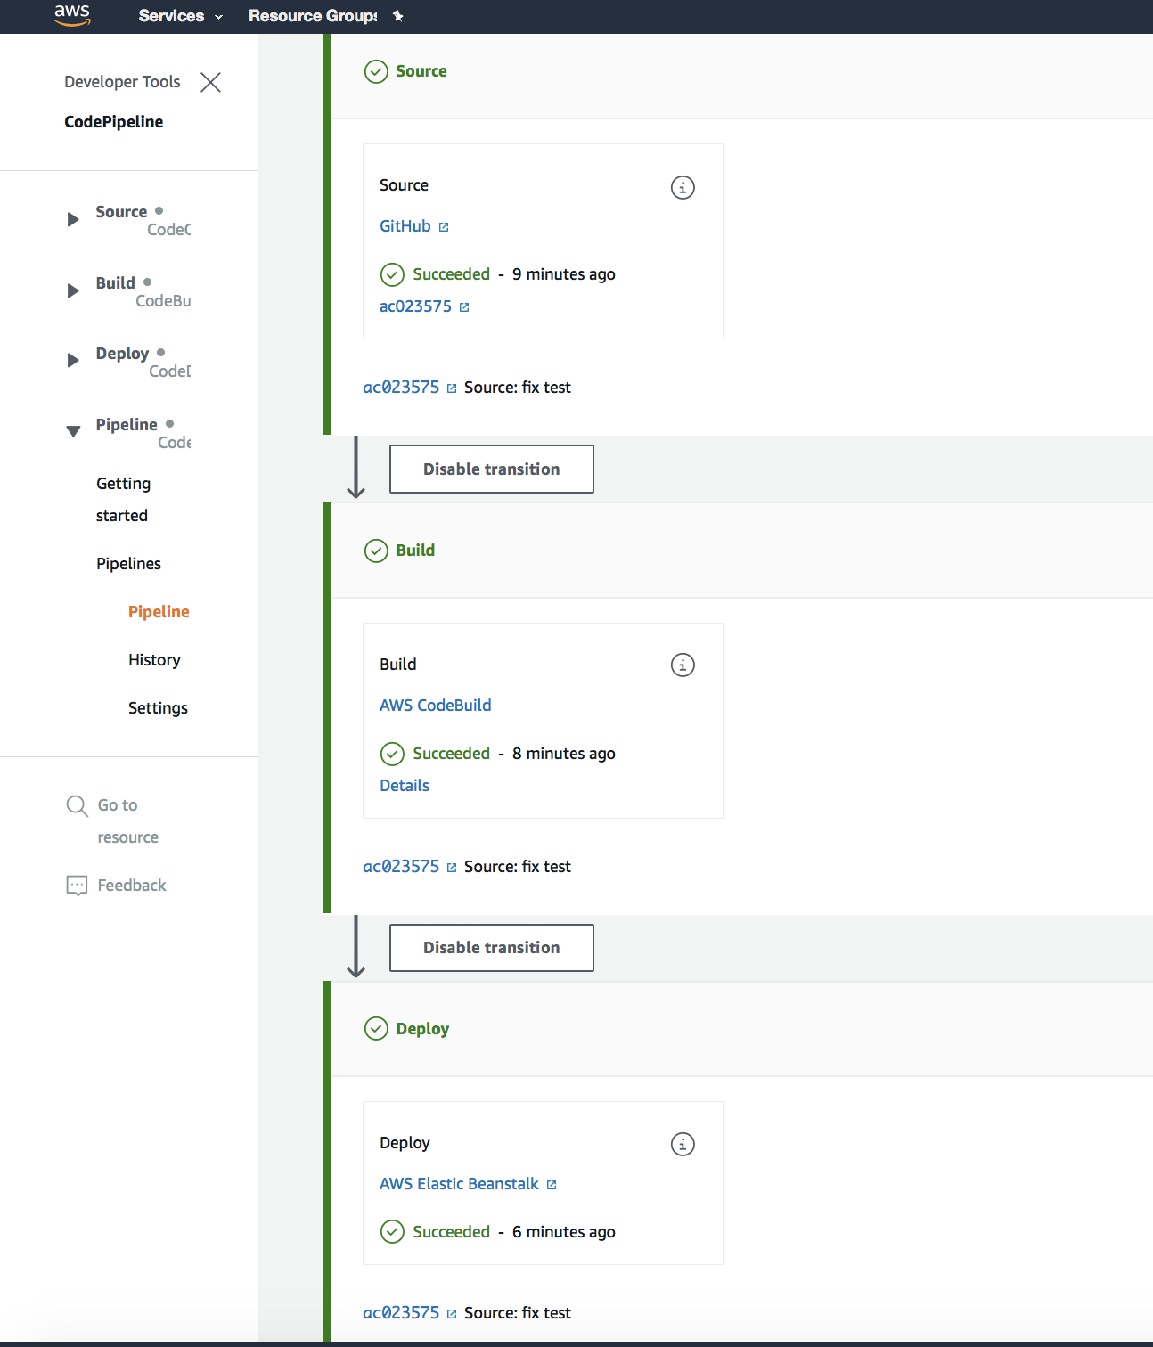Open the Services dropdown menu
The image size is (1153, 1347).
point(180,16)
